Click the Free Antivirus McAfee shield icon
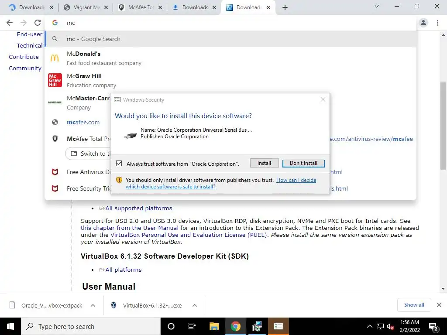This screenshot has width=447, height=335. [x=55, y=172]
